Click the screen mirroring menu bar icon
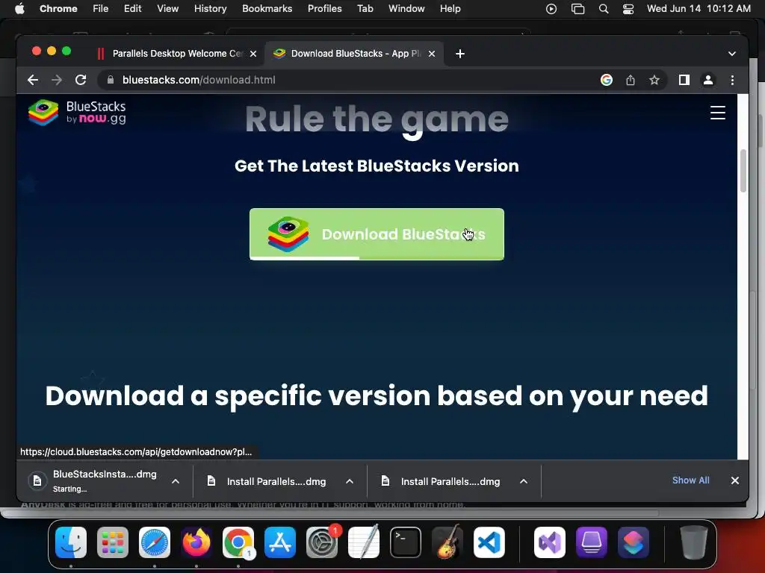Image resolution: width=765 pixels, height=573 pixels. coord(577,9)
